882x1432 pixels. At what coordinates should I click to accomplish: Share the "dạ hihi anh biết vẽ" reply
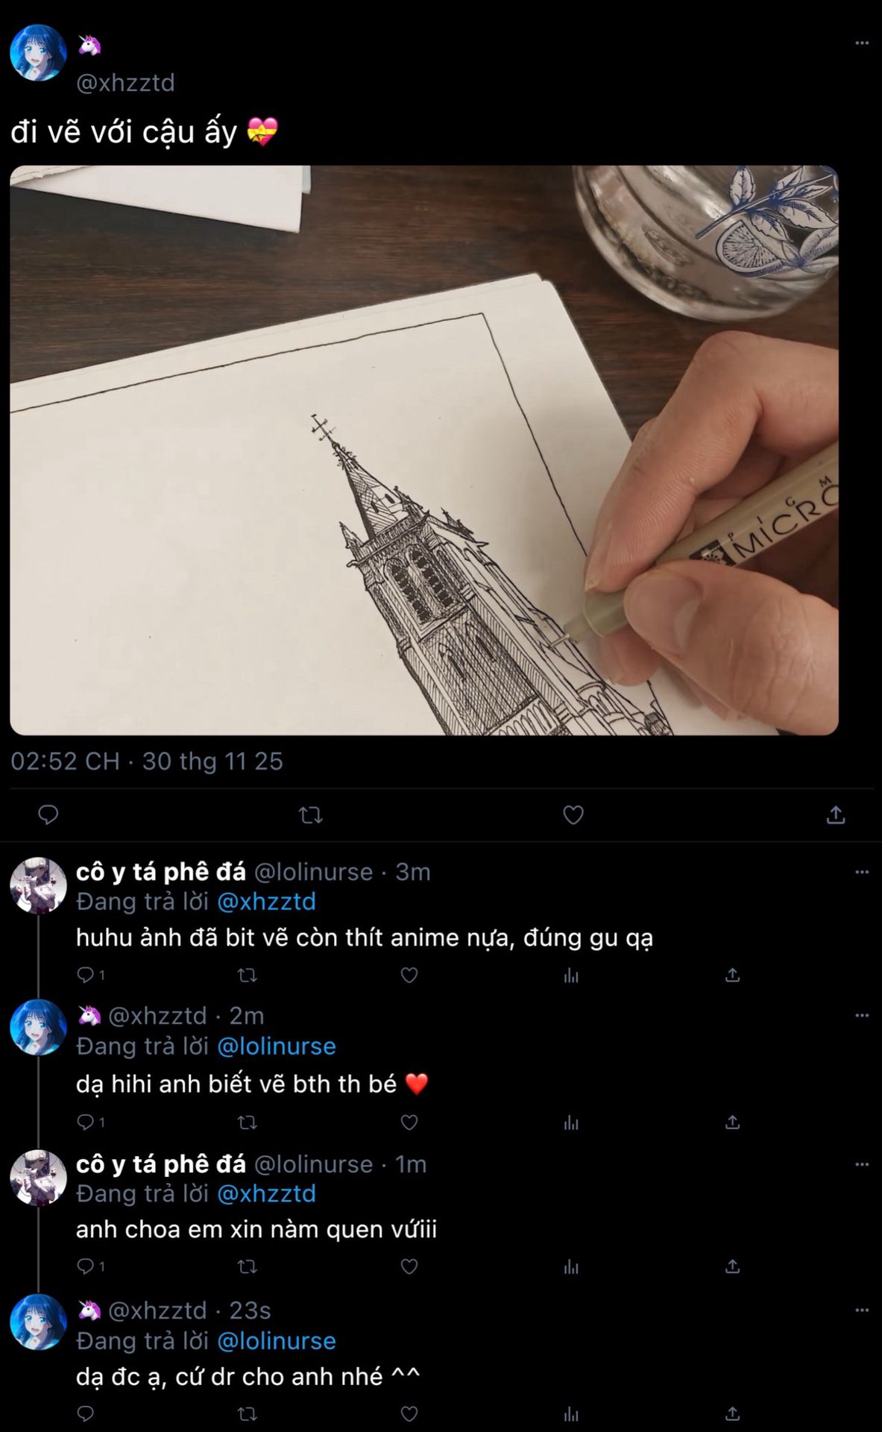click(732, 1122)
